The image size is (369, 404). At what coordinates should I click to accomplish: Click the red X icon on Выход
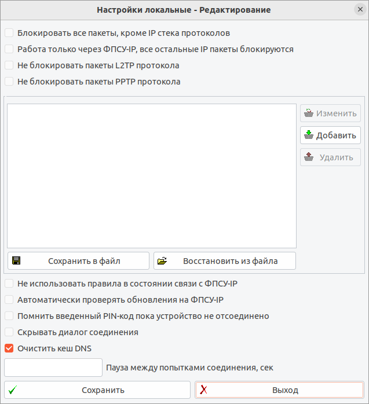[204, 390]
